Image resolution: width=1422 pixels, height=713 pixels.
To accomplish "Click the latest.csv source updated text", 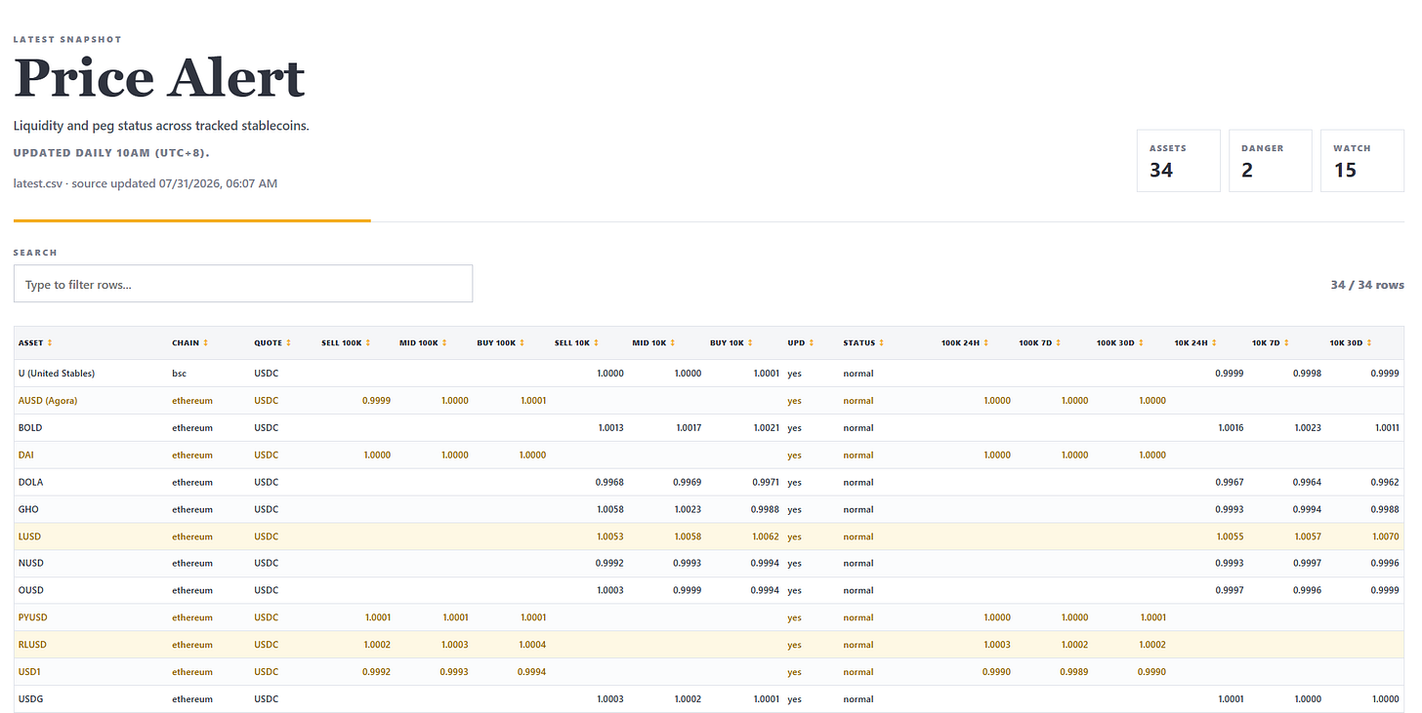I will click(146, 183).
